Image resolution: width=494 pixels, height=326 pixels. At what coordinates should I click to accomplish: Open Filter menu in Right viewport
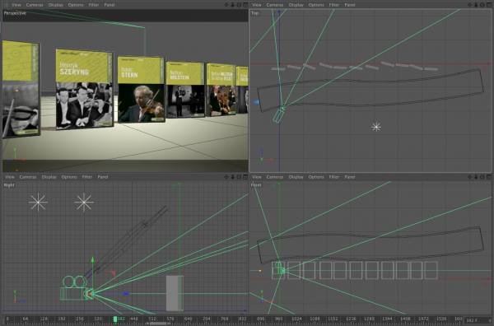coord(87,177)
